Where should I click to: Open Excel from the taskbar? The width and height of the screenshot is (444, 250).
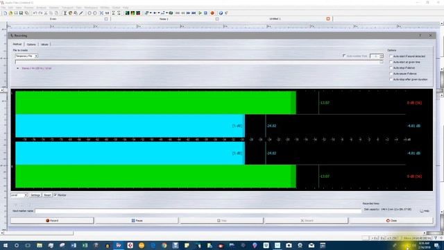coord(85,245)
